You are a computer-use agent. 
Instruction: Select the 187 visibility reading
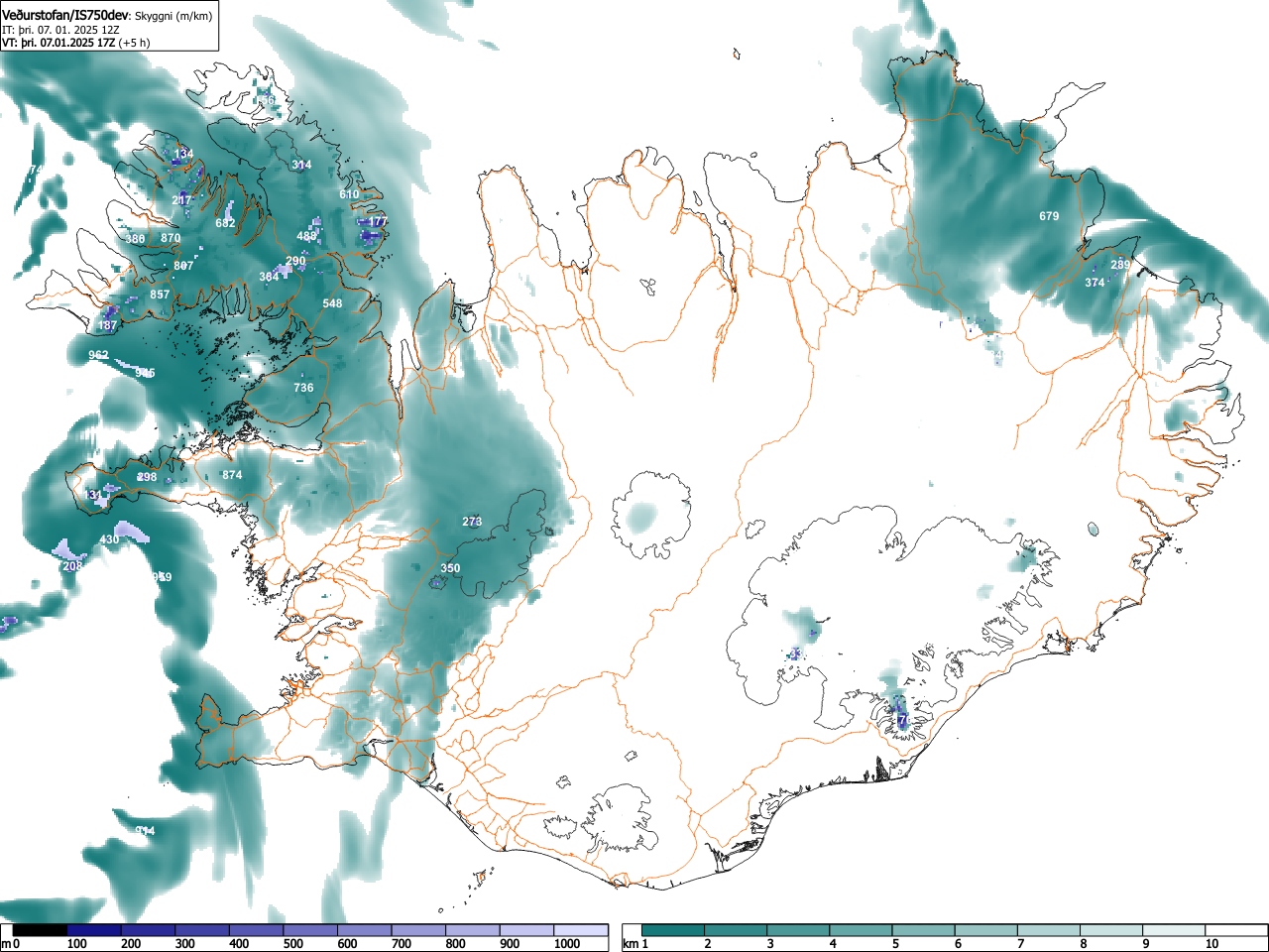[x=107, y=325]
